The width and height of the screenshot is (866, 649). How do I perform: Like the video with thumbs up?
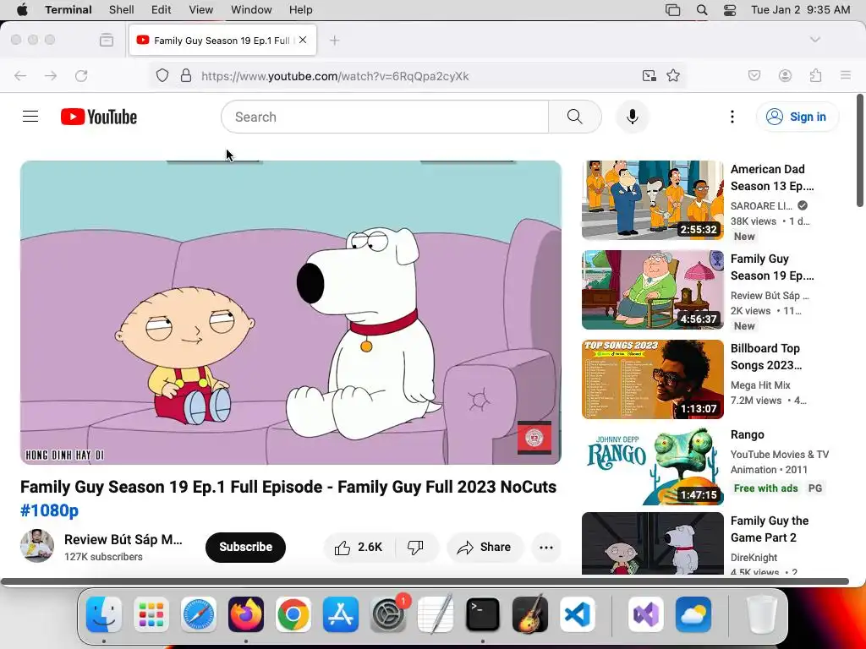point(359,547)
